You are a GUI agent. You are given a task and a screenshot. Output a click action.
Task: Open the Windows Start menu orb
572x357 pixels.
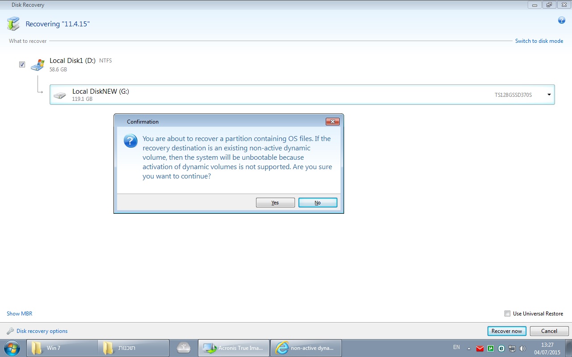click(12, 348)
